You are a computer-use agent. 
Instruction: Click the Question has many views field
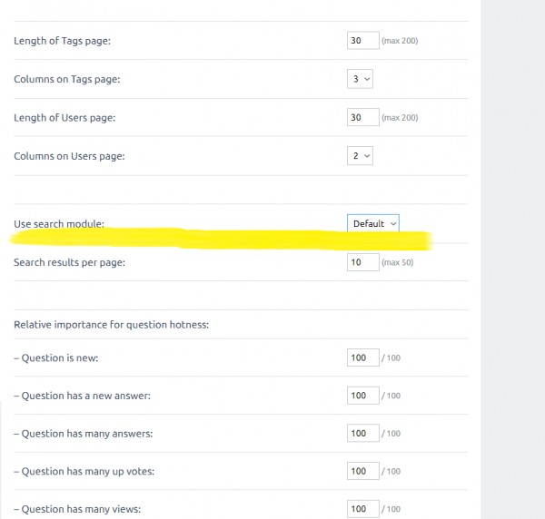(362, 508)
